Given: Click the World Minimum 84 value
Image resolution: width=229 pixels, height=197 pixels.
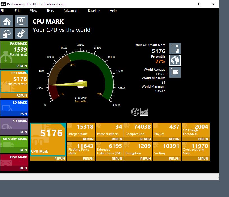Looking at the screenshot, I should (163, 83).
